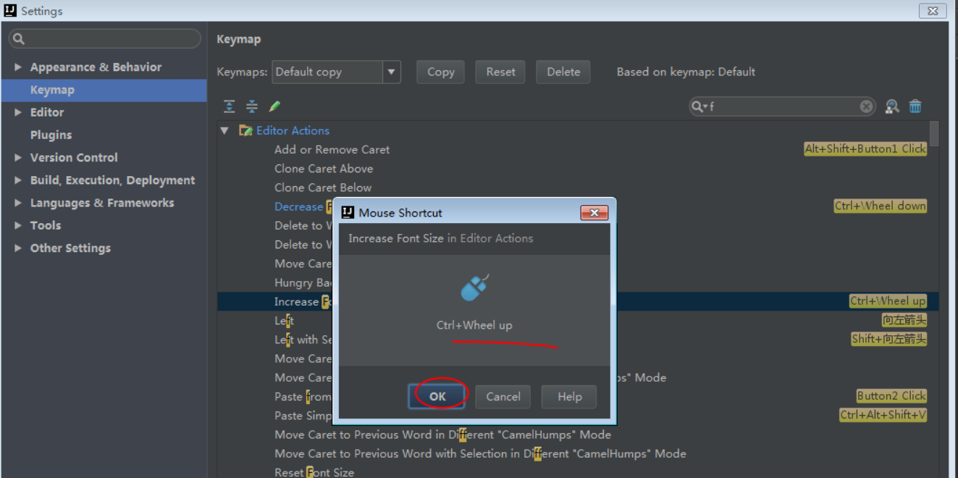Select the Default copy keymap combo box
The image size is (958, 478).
pyautogui.click(x=336, y=72)
